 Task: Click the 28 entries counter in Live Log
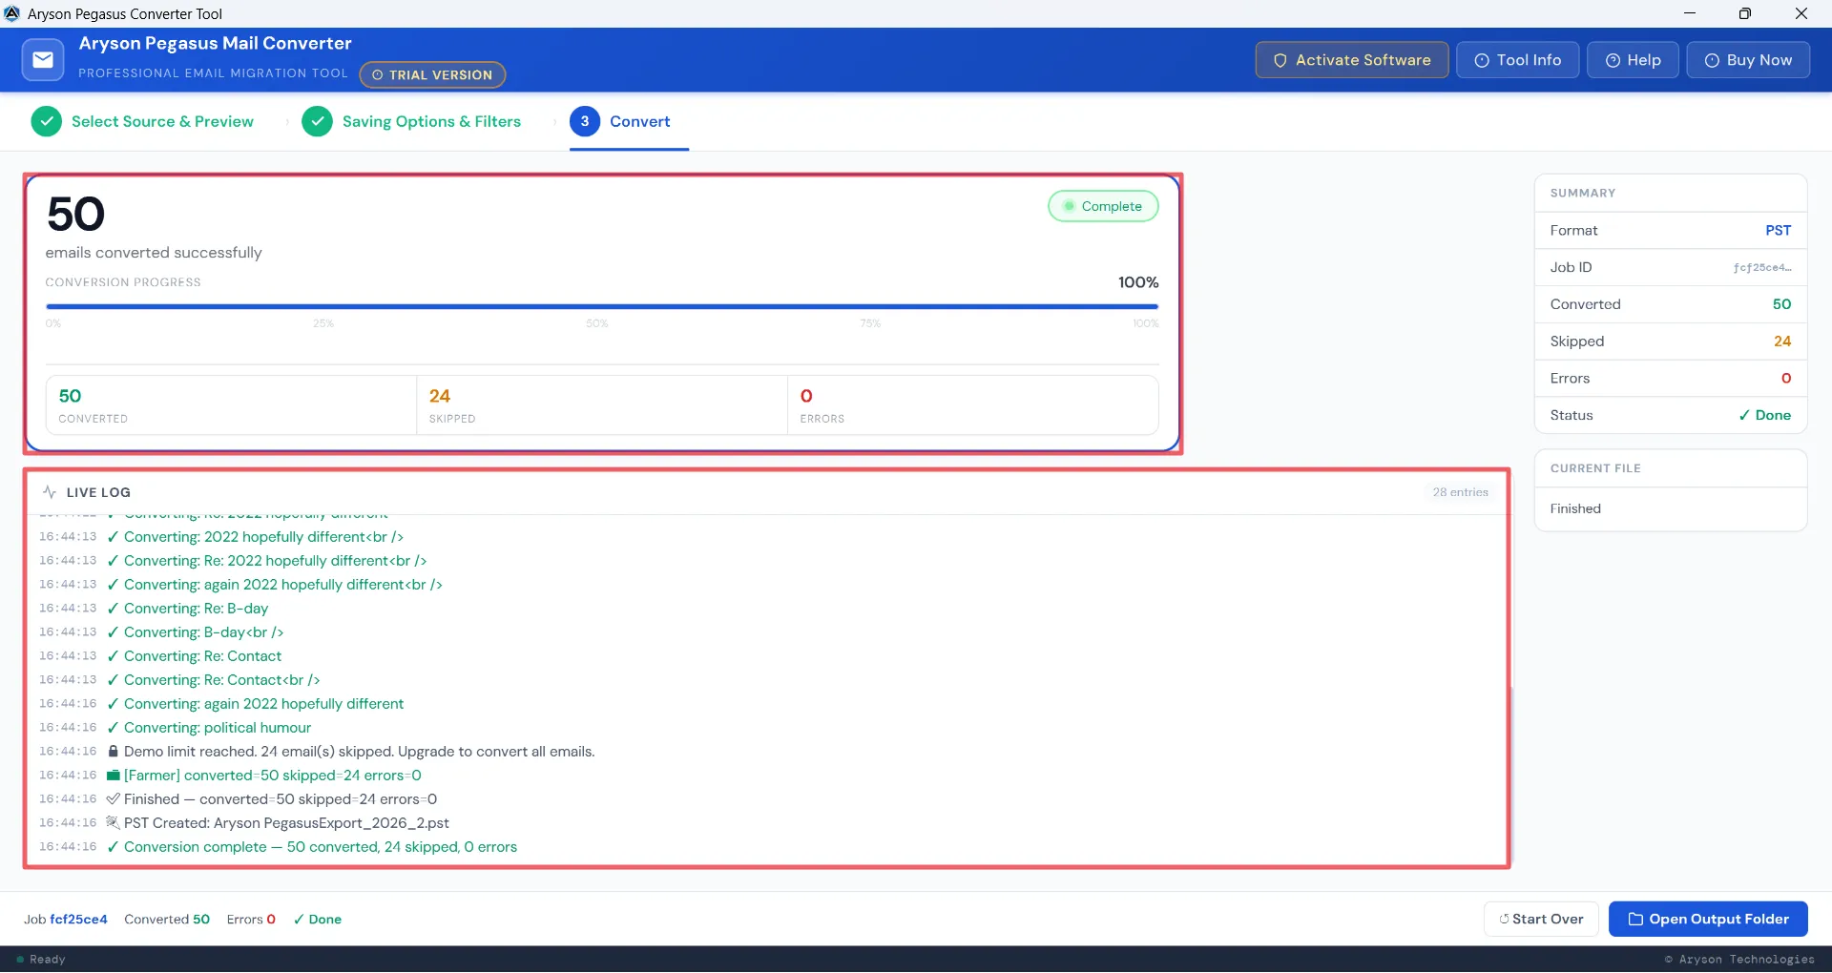[x=1460, y=492]
